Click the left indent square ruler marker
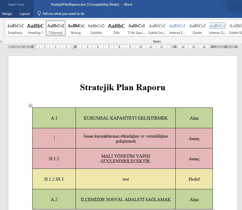 (x=34, y=50)
